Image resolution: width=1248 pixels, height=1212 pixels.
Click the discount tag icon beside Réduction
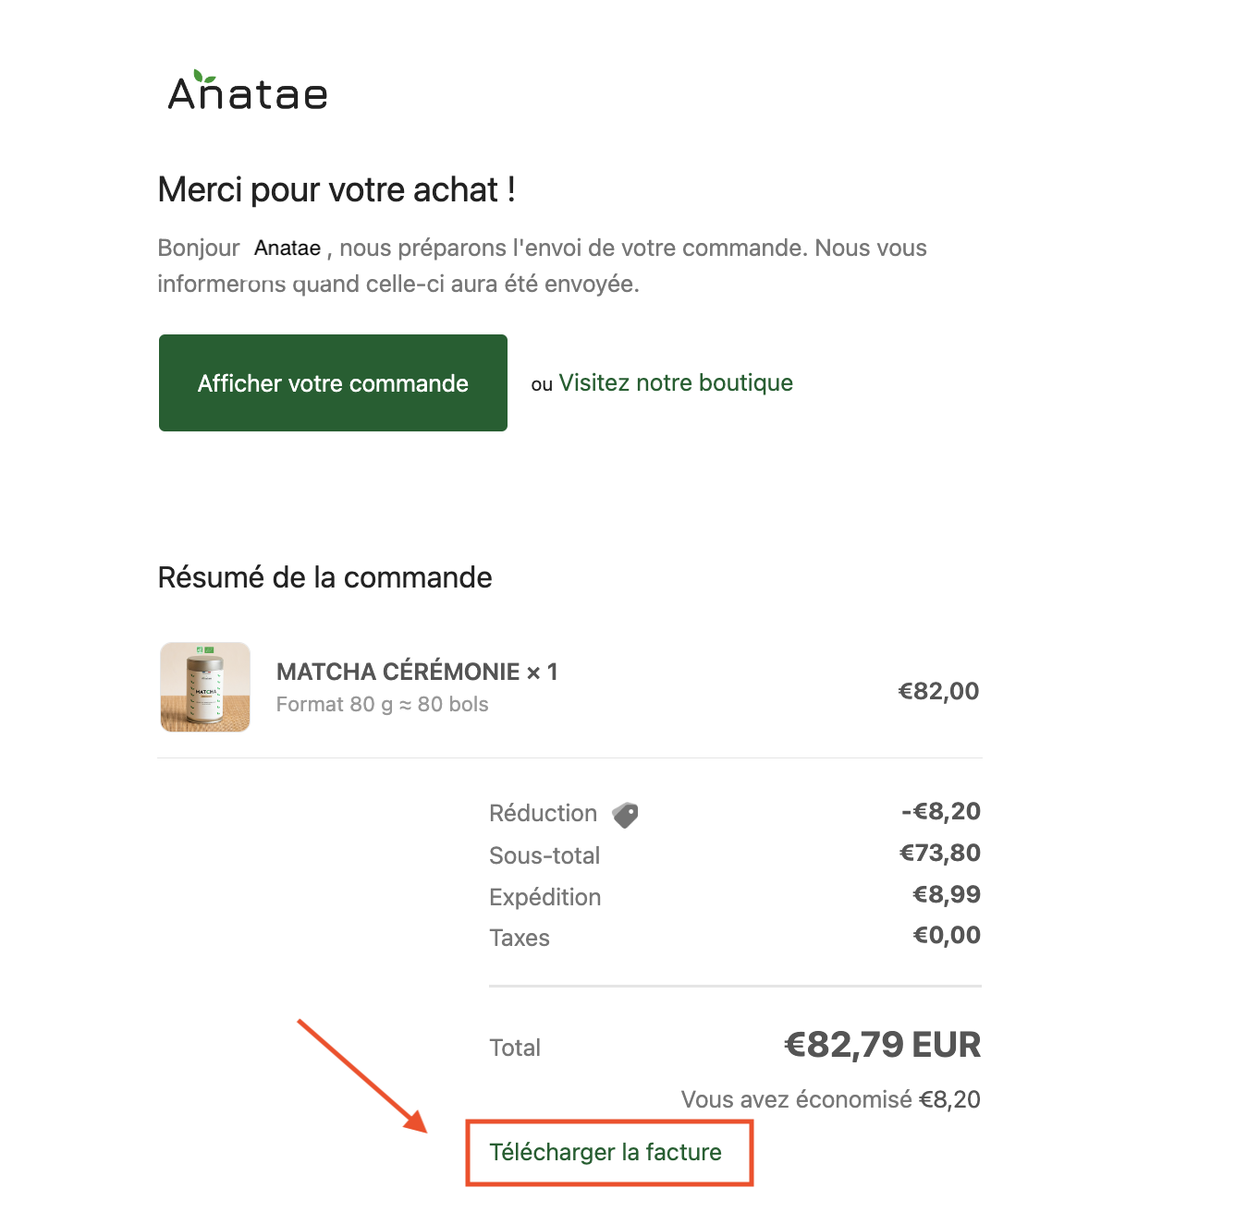pyautogui.click(x=625, y=815)
